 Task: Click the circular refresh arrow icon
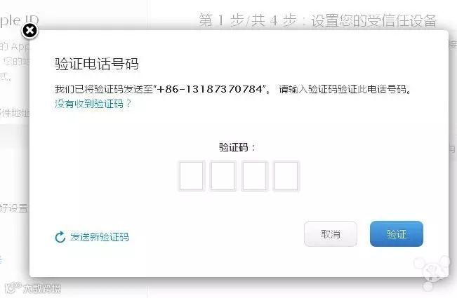point(60,237)
